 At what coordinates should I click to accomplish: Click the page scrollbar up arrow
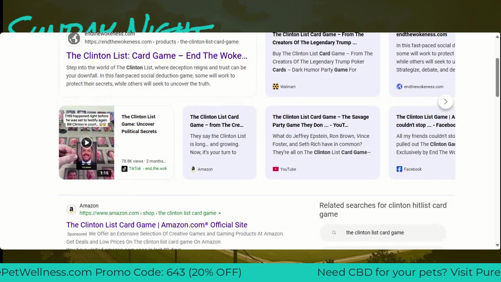[x=497, y=36]
